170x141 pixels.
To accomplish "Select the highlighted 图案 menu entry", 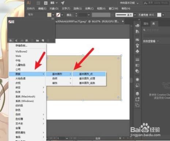I will point(27,74).
